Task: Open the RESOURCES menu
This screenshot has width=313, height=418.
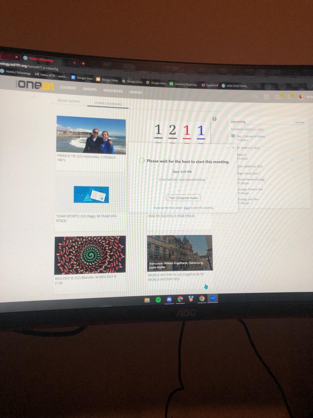Action: coord(113,91)
